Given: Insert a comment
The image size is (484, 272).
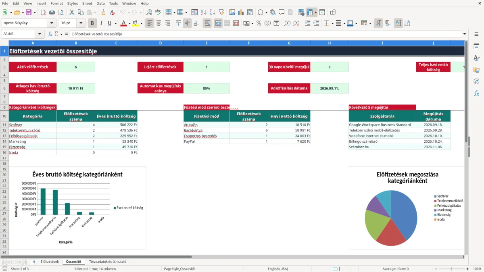Looking at the screenshot, I should point(282,12).
